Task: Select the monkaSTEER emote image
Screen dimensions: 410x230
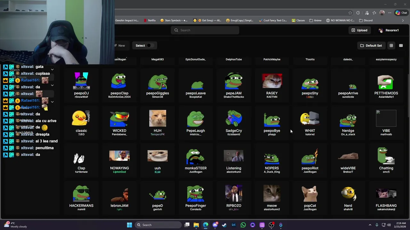Action: pyautogui.click(x=196, y=157)
